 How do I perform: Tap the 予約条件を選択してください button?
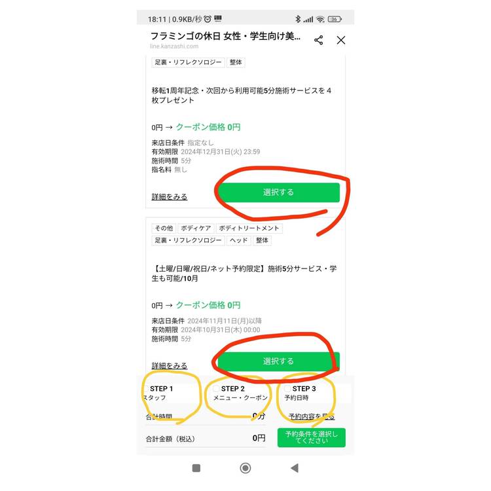[311, 437]
